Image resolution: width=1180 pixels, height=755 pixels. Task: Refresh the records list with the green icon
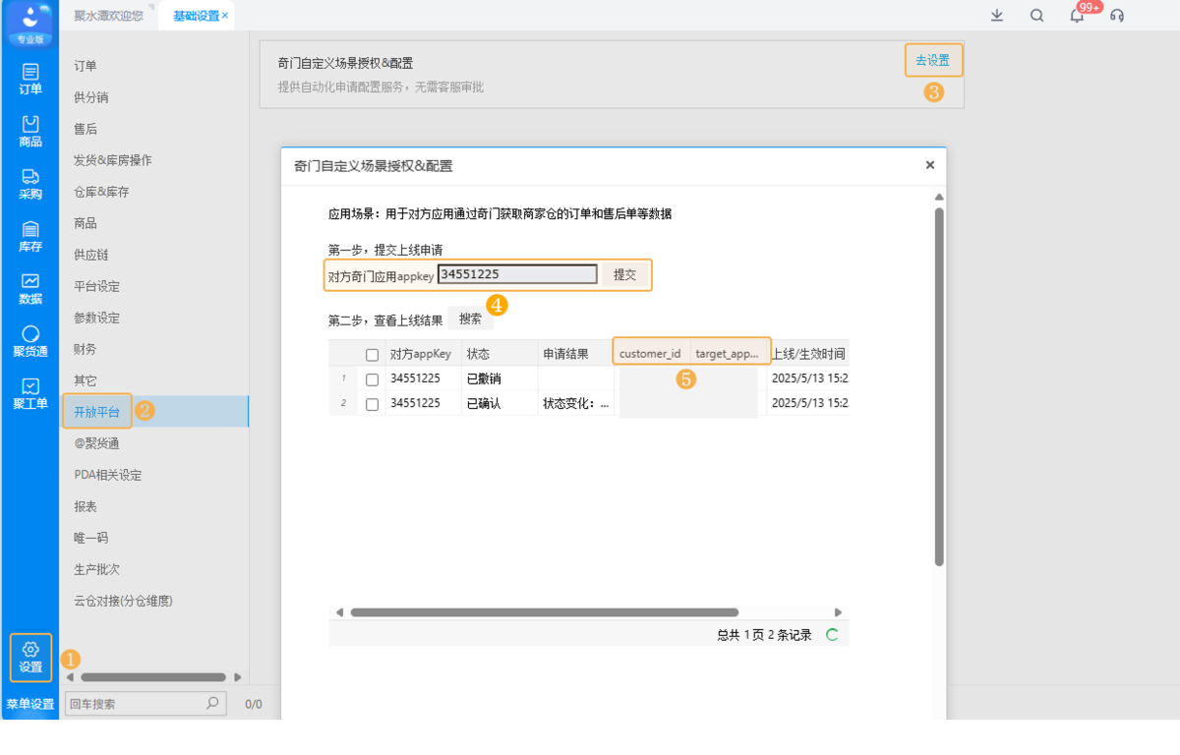pos(831,634)
